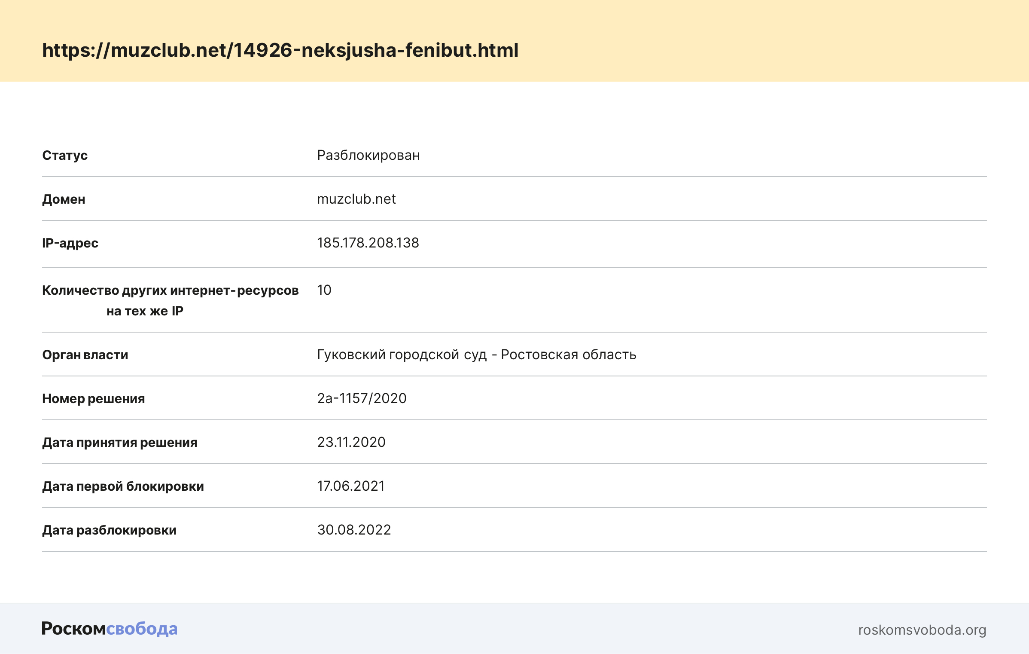Click the Дата первой блокировки label

[x=123, y=486]
